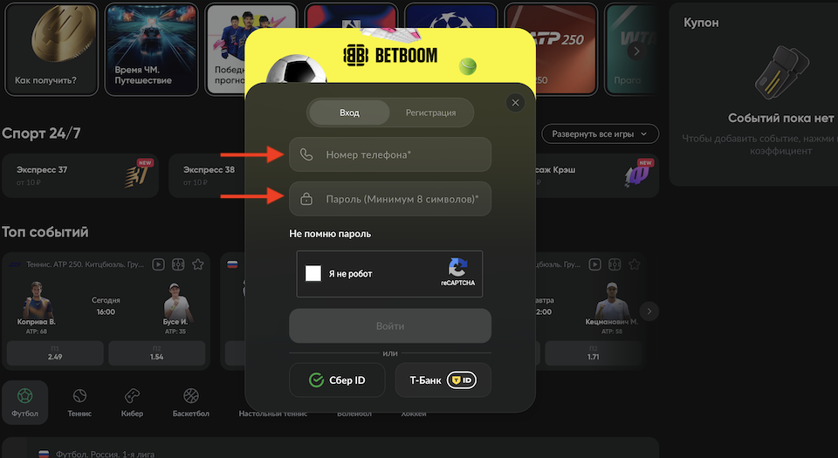
Task: Select the Кибер sport tab
Action: click(x=132, y=402)
